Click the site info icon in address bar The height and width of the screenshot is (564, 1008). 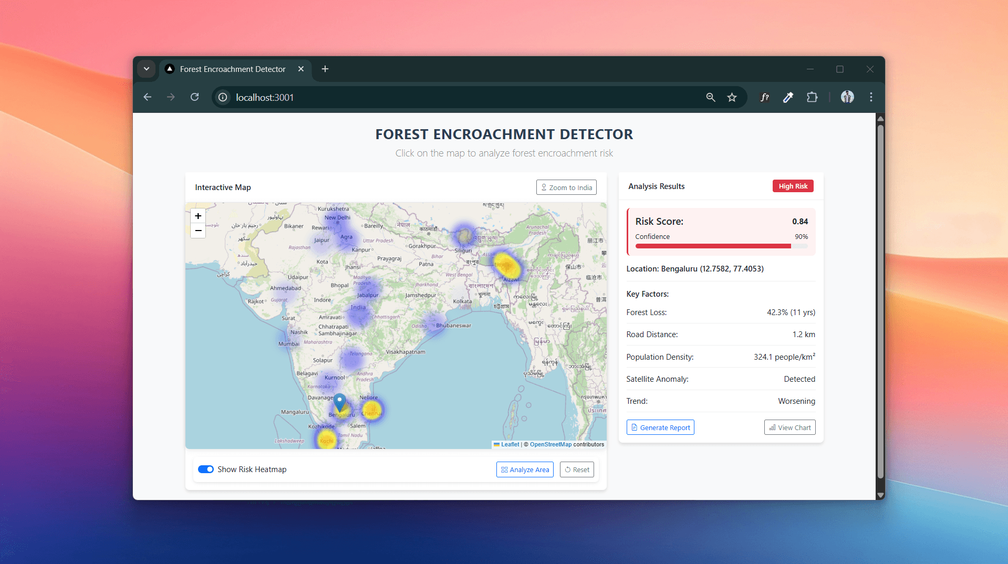coord(222,97)
